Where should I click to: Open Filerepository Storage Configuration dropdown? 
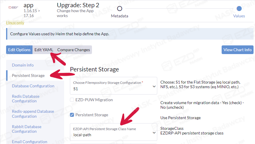pyautogui.click(x=113, y=86)
